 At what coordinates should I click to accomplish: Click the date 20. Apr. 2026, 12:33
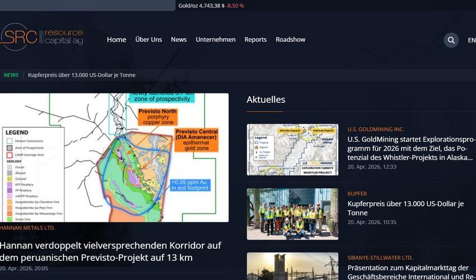(372, 166)
